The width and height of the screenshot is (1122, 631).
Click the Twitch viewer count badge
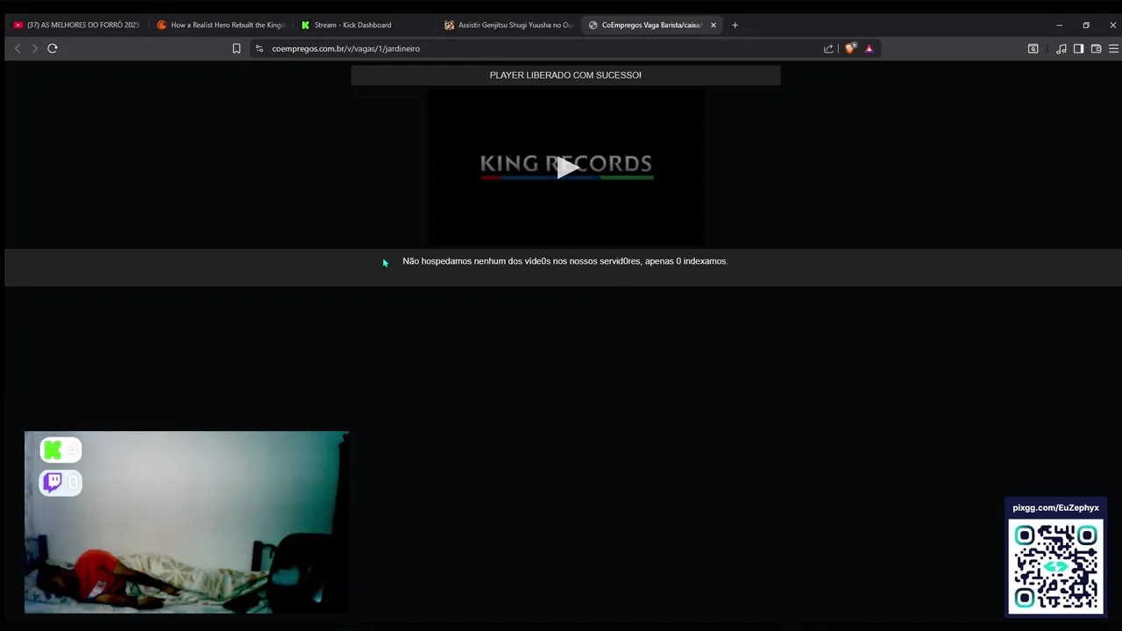(x=60, y=482)
